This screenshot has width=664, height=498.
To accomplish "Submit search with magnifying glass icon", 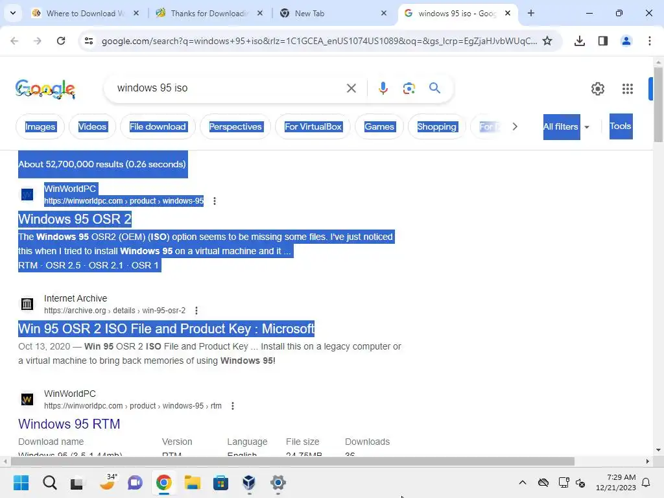I will point(434,88).
